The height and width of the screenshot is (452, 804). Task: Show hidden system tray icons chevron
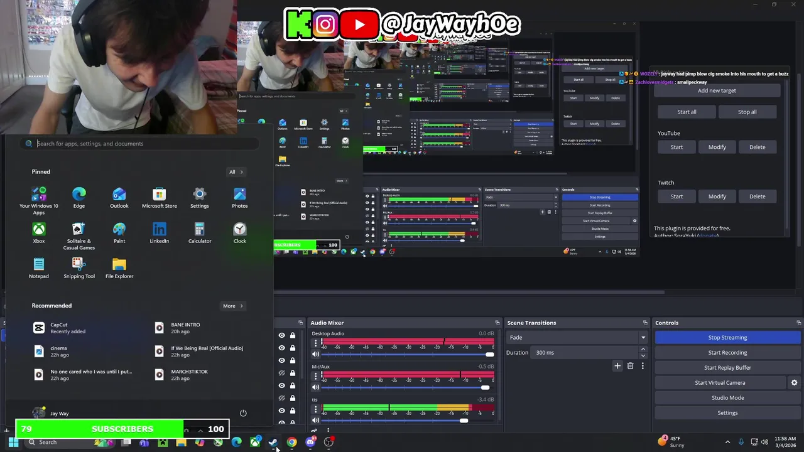pos(727,442)
